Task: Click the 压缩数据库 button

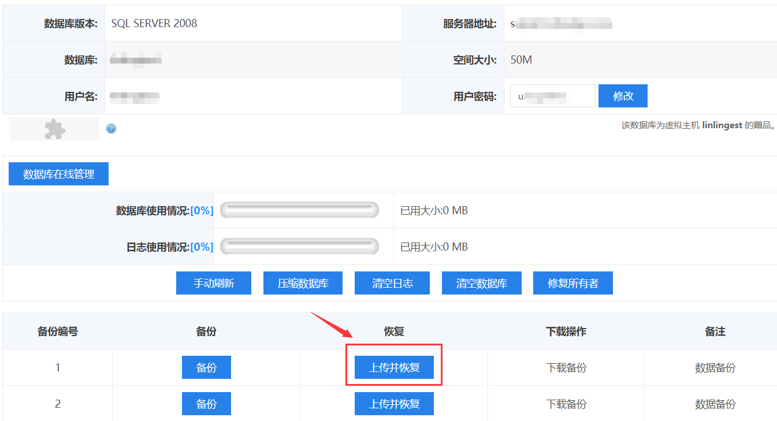Action: click(x=303, y=283)
